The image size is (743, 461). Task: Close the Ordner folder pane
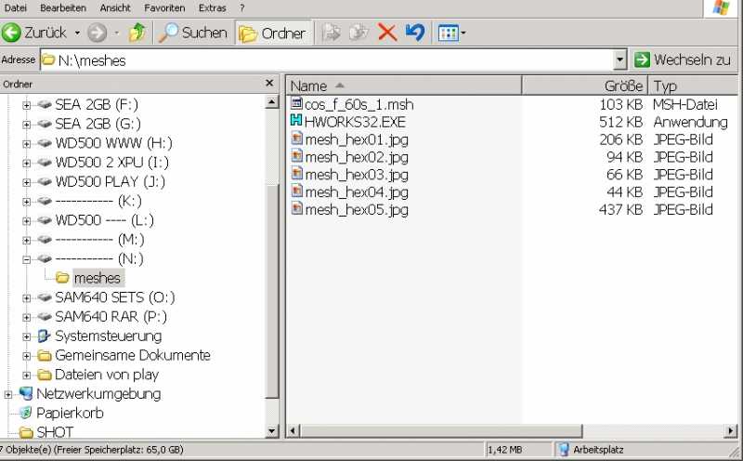(x=270, y=84)
